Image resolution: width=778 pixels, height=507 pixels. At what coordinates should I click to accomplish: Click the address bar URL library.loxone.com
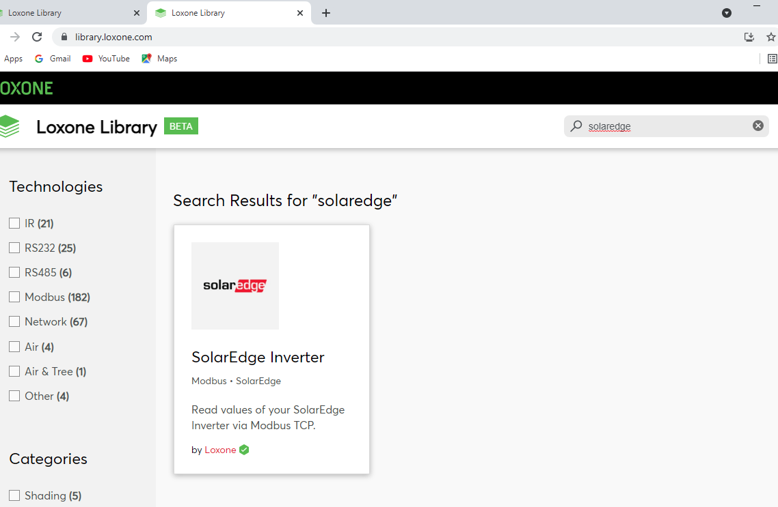click(x=113, y=37)
